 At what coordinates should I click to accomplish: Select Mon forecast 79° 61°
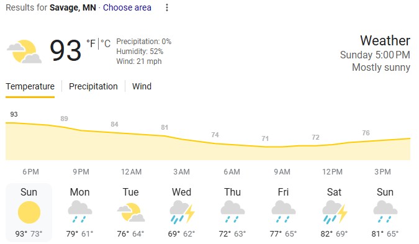pyautogui.click(x=80, y=212)
